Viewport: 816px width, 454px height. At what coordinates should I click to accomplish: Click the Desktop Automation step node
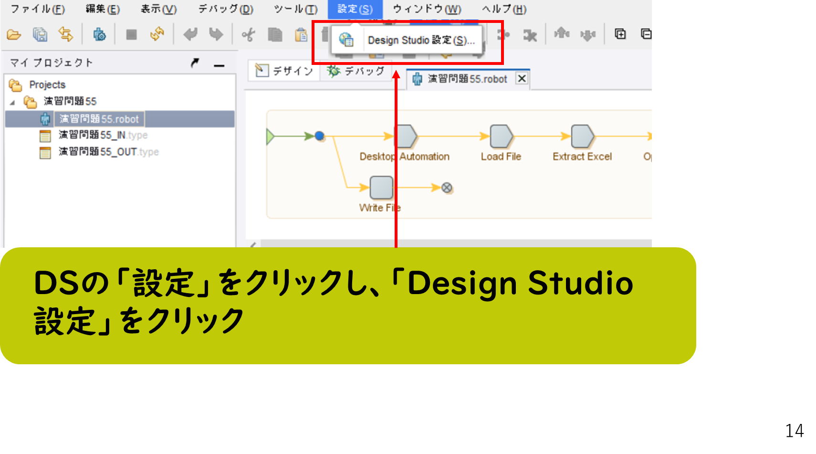tap(406, 137)
